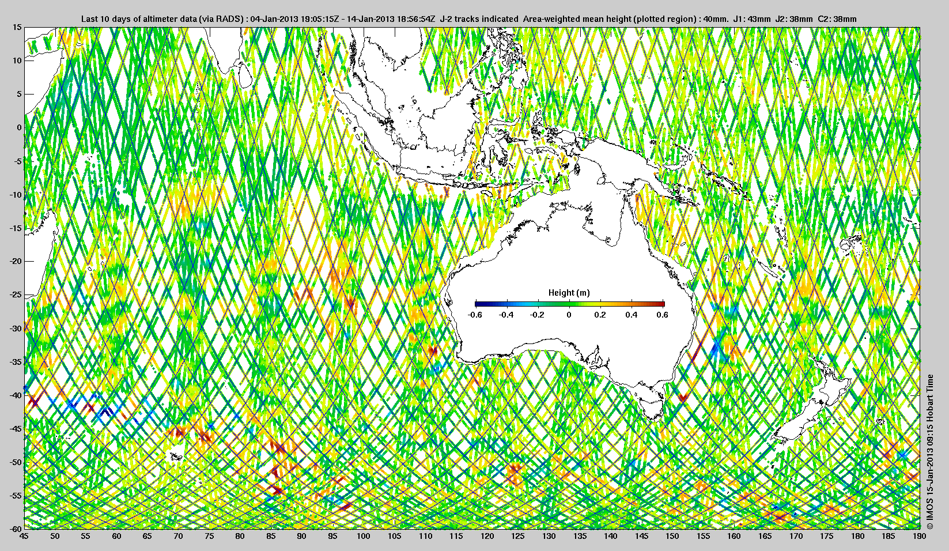Click the x-axis longitude label 60
949x551 pixels.
pyautogui.click(x=117, y=536)
